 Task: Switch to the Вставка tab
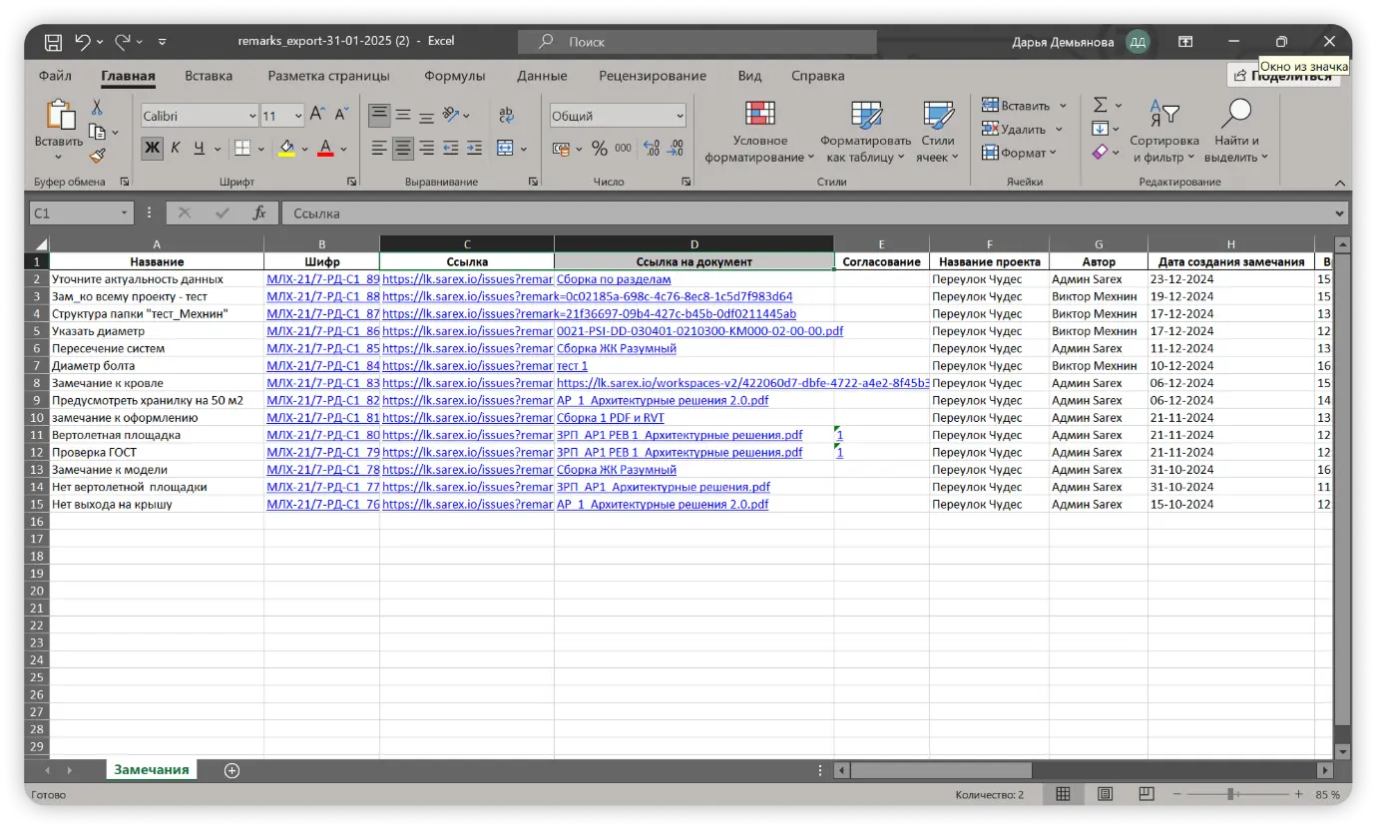[209, 76]
